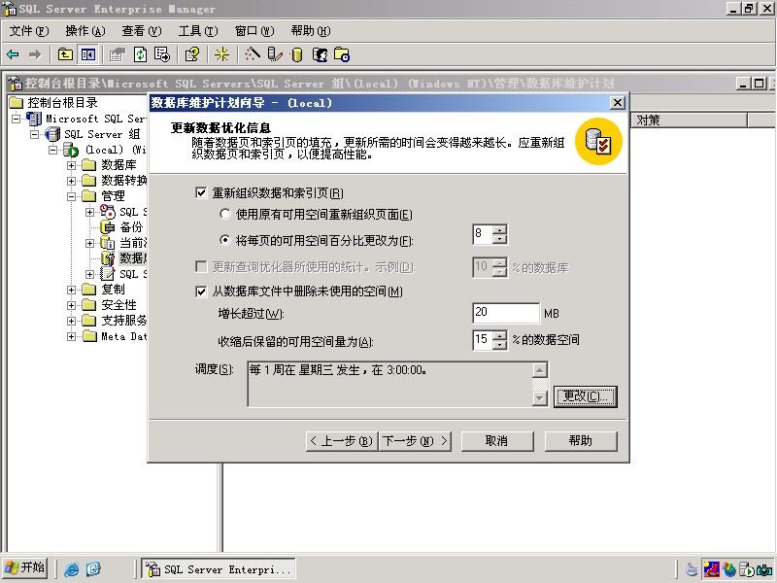This screenshot has height=583, width=777.
Task: Open the 工具(T) menu
Action: click(198, 31)
